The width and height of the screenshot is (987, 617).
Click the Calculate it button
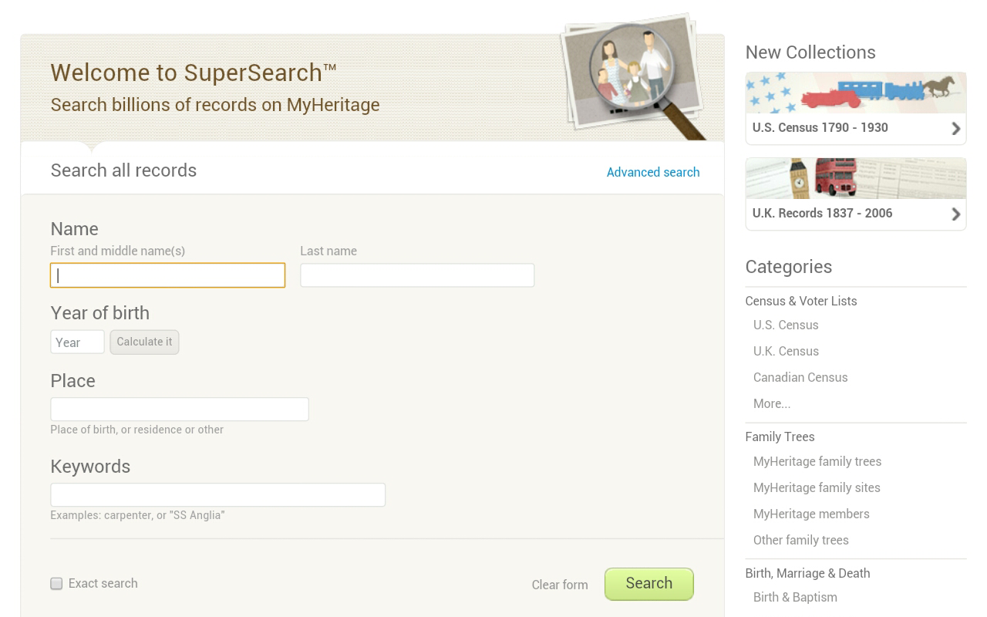144,342
